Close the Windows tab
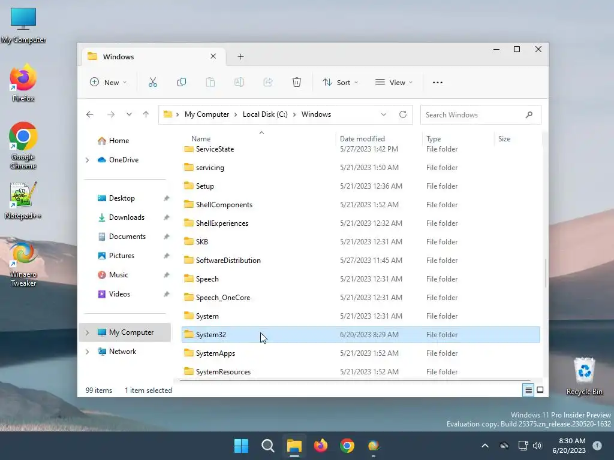 pos(213,56)
